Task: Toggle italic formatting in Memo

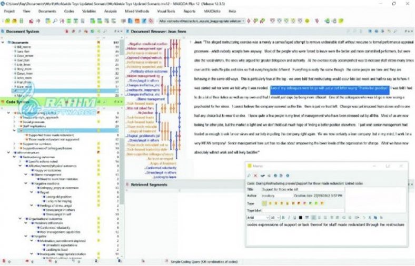Action: [289, 218]
